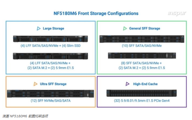Click the (10) SFF SATA/SAS/NVMe label
This screenshot has width=192, height=120.
tap(142, 46)
